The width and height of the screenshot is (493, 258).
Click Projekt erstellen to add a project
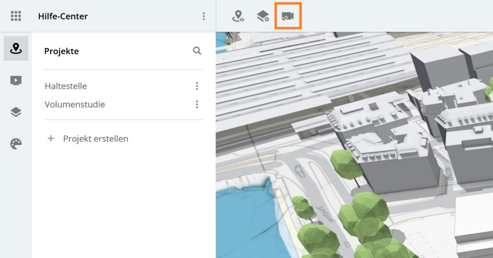(x=95, y=139)
